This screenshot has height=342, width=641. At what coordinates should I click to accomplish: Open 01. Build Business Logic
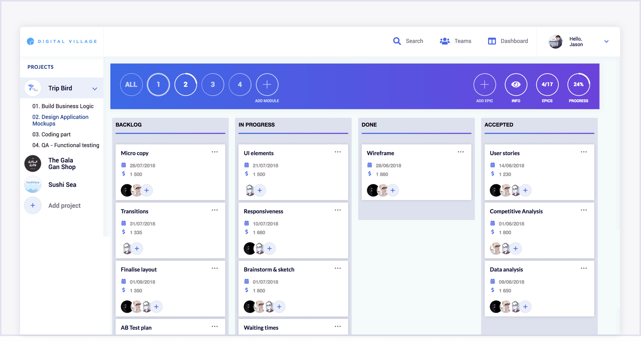[x=63, y=106]
